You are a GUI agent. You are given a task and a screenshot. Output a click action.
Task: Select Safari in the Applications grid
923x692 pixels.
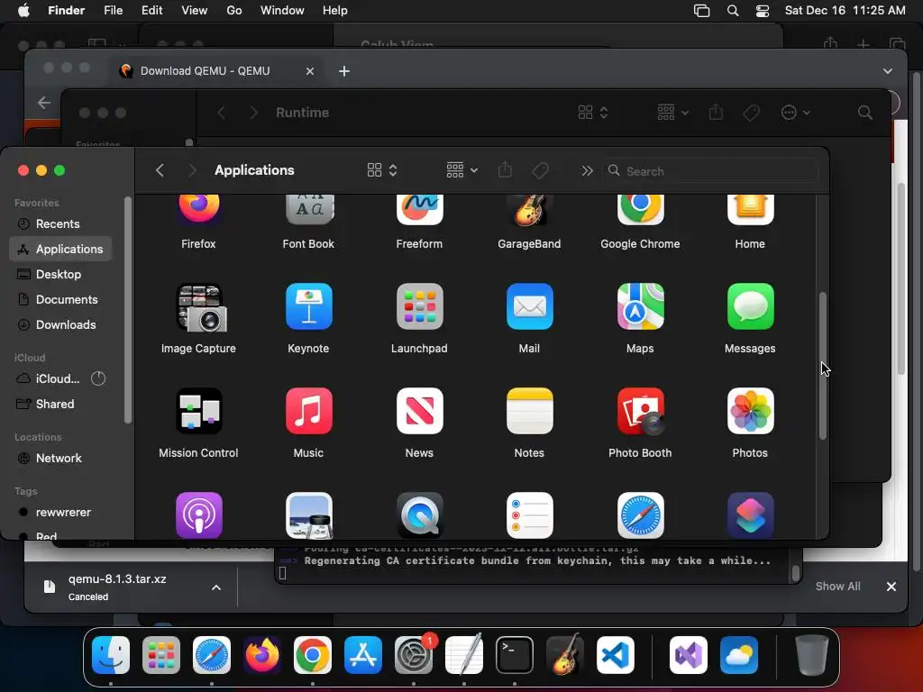pyautogui.click(x=640, y=514)
